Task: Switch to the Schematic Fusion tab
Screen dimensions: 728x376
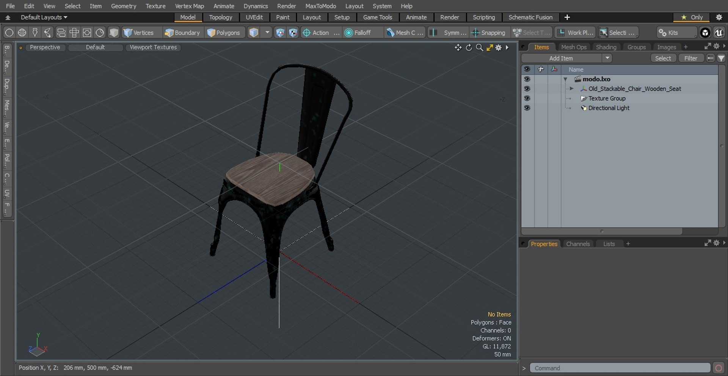Action: (530, 17)
